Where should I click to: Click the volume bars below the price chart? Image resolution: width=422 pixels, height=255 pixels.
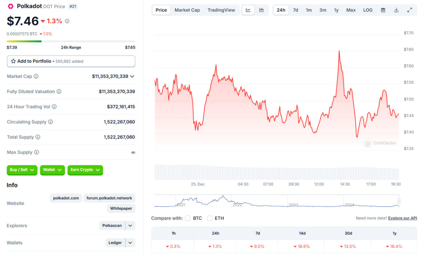pos(277,172)
